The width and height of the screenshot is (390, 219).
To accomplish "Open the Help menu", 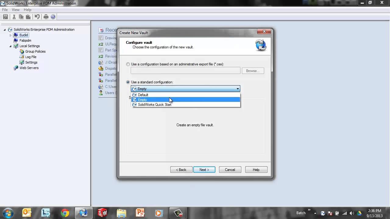I will click(27, 10).
